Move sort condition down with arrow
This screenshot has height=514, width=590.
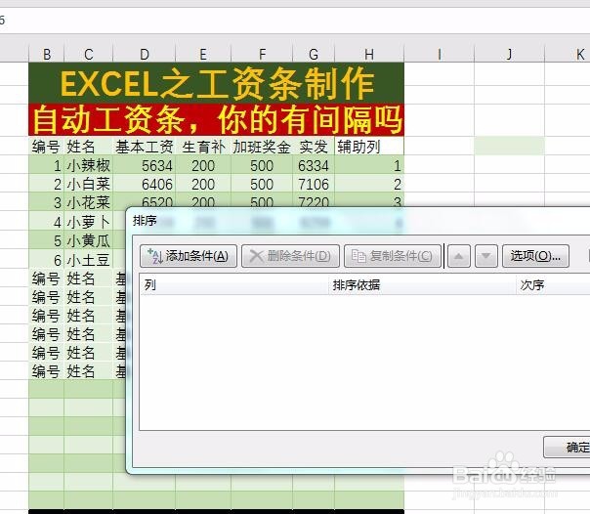486,256
